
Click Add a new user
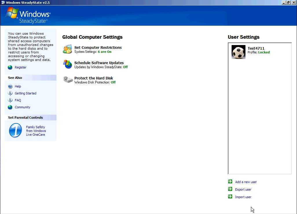coord(246,182)
